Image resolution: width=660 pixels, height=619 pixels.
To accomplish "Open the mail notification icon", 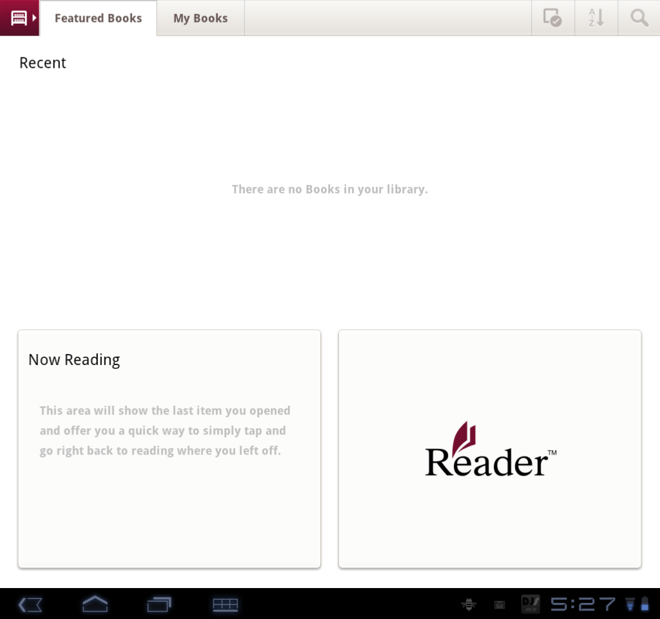I will click(500, 604).
